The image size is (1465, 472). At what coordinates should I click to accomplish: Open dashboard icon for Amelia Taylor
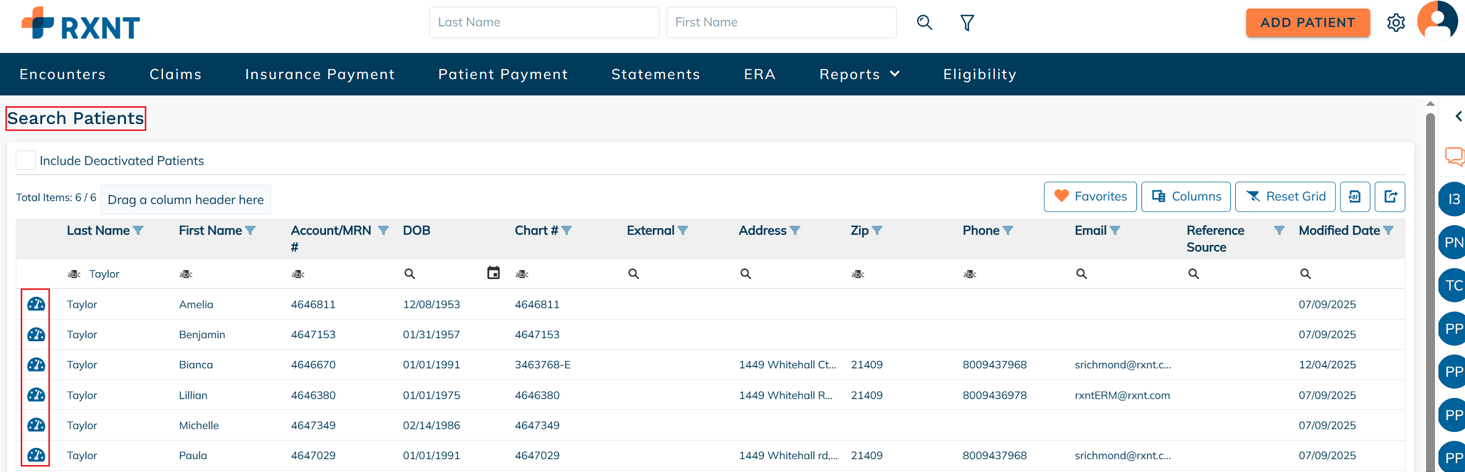[x=36, y=304]
